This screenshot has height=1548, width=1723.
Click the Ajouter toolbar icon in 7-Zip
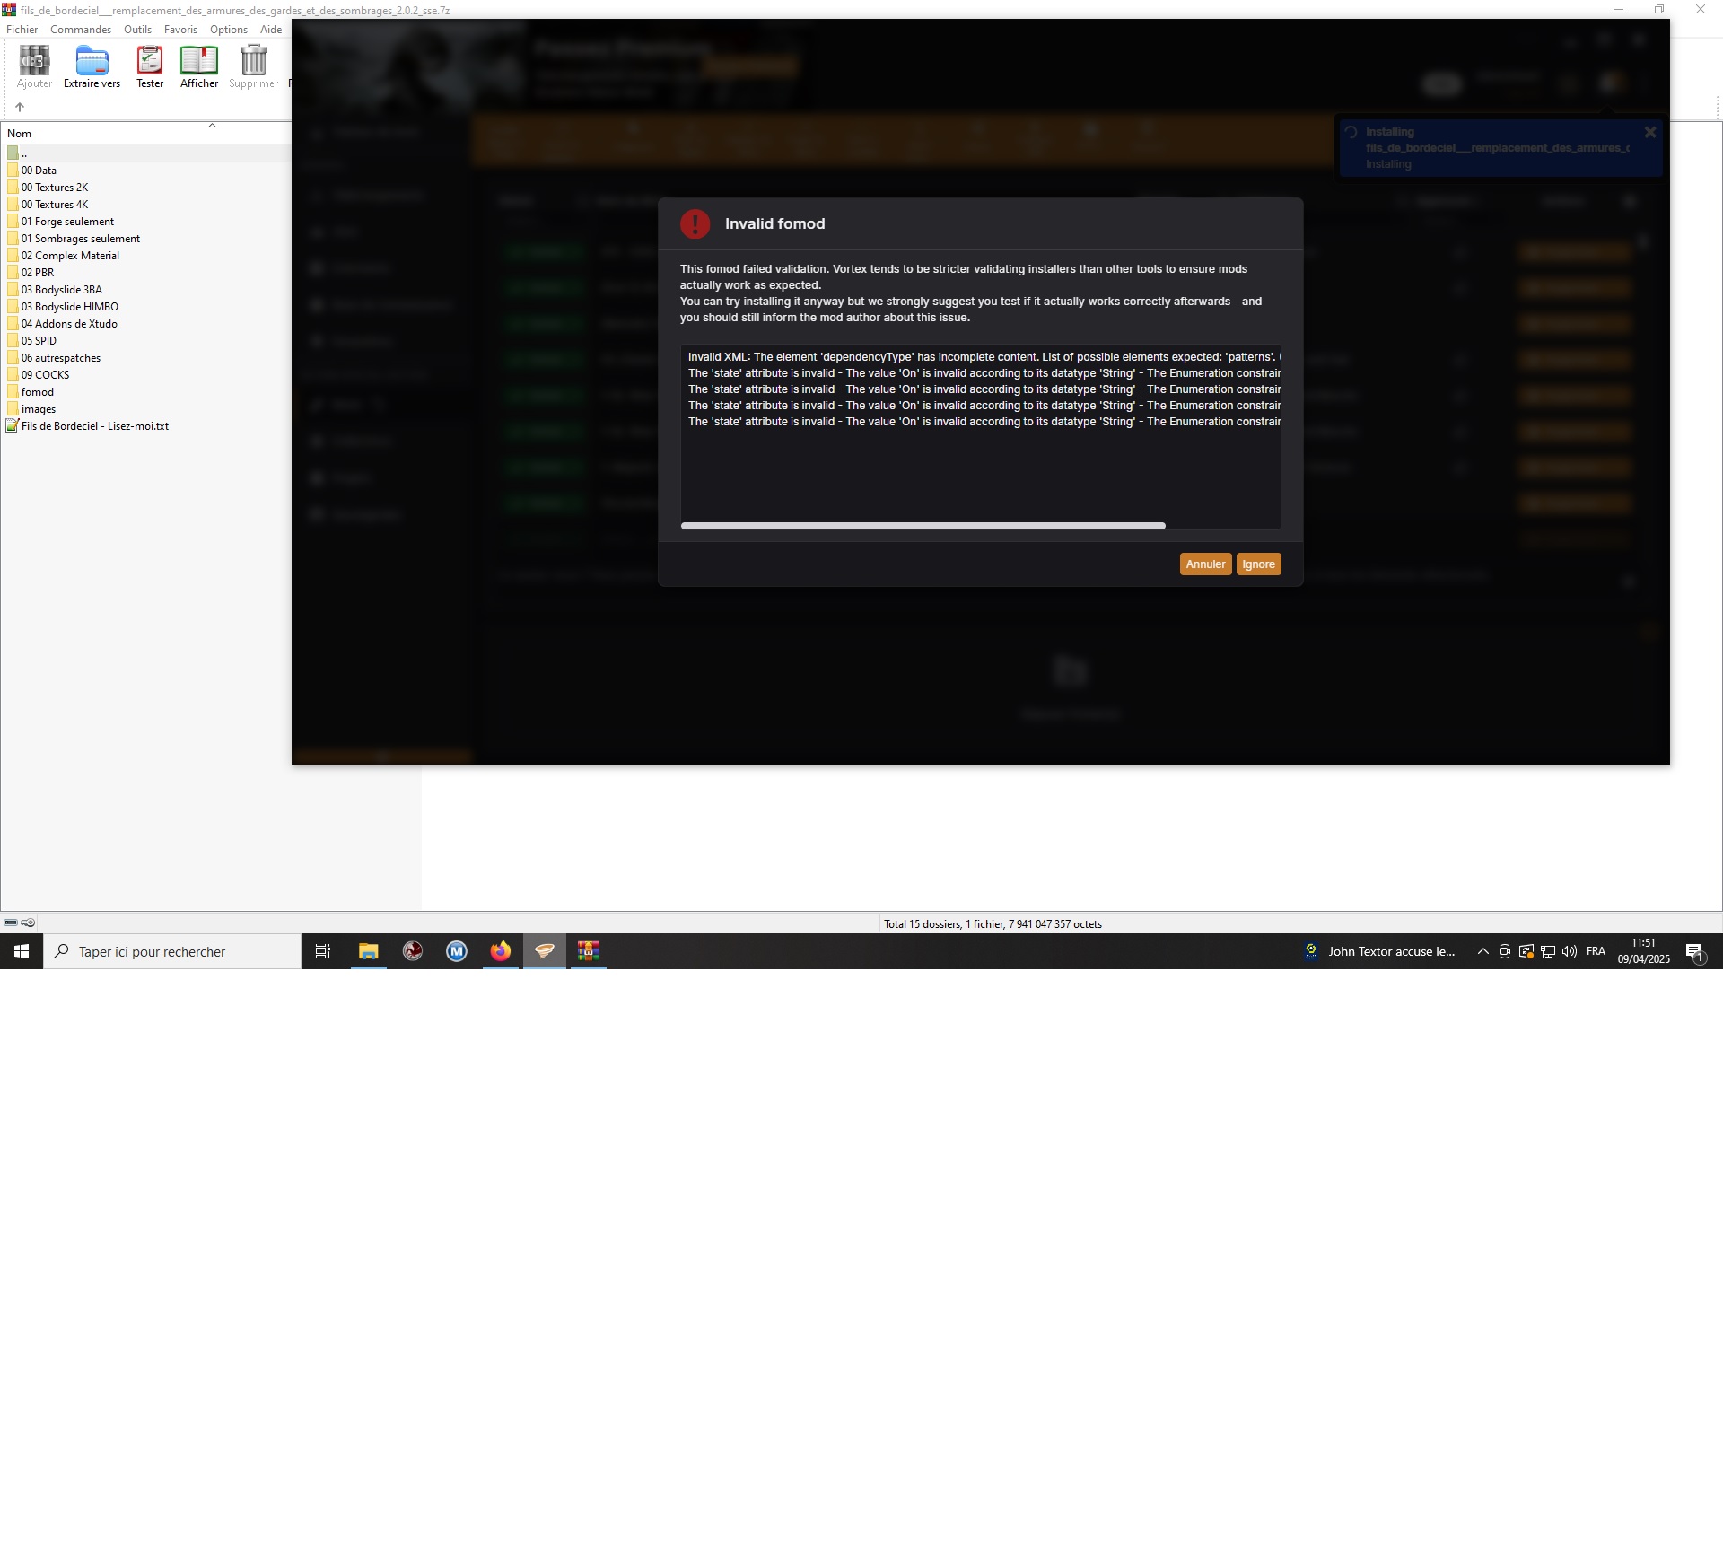click(x=34, y=67)
